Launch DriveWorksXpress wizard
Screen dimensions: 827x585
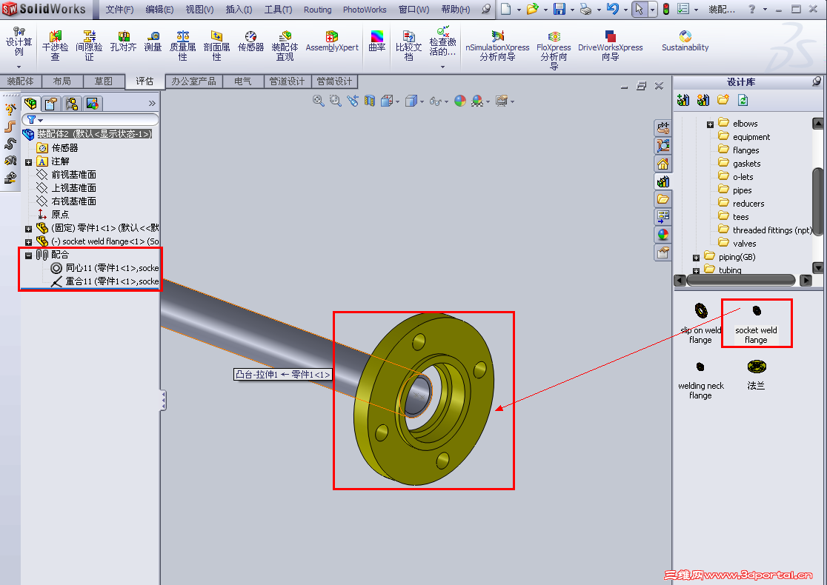610,46
